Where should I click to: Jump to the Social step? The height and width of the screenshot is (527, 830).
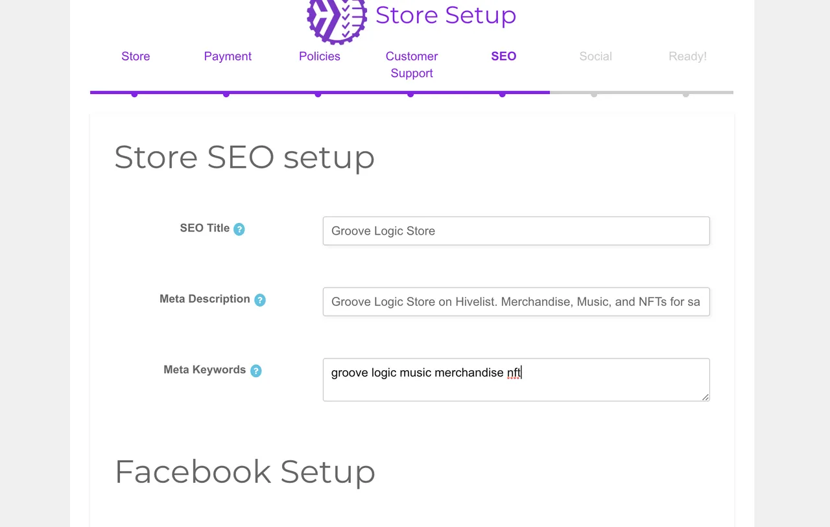596,56
